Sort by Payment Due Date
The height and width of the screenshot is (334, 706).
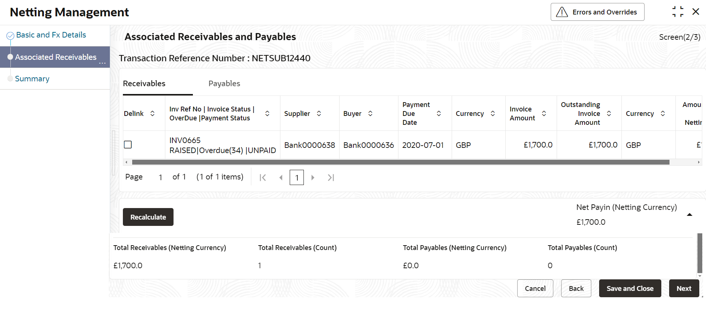pos(439,113)
